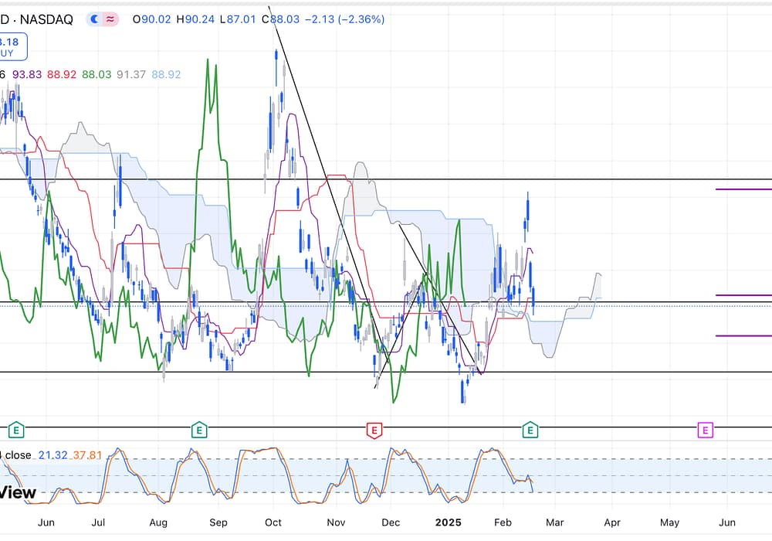Click the green earnings marker near September
The image size is (772, 541).
[x=198, y=429]
